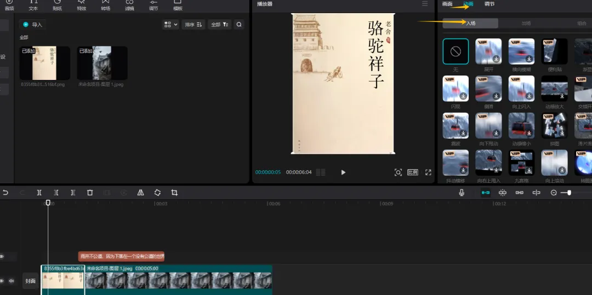Open the 排序 sort dropdown
This screenshot has width=592, height=295.
[x=193, y=25]
